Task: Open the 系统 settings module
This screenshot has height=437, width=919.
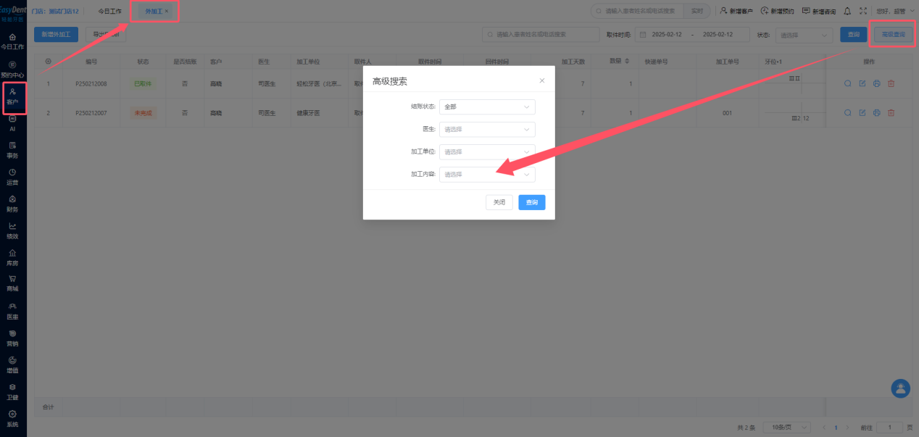Action: click(x=12, y=418)
